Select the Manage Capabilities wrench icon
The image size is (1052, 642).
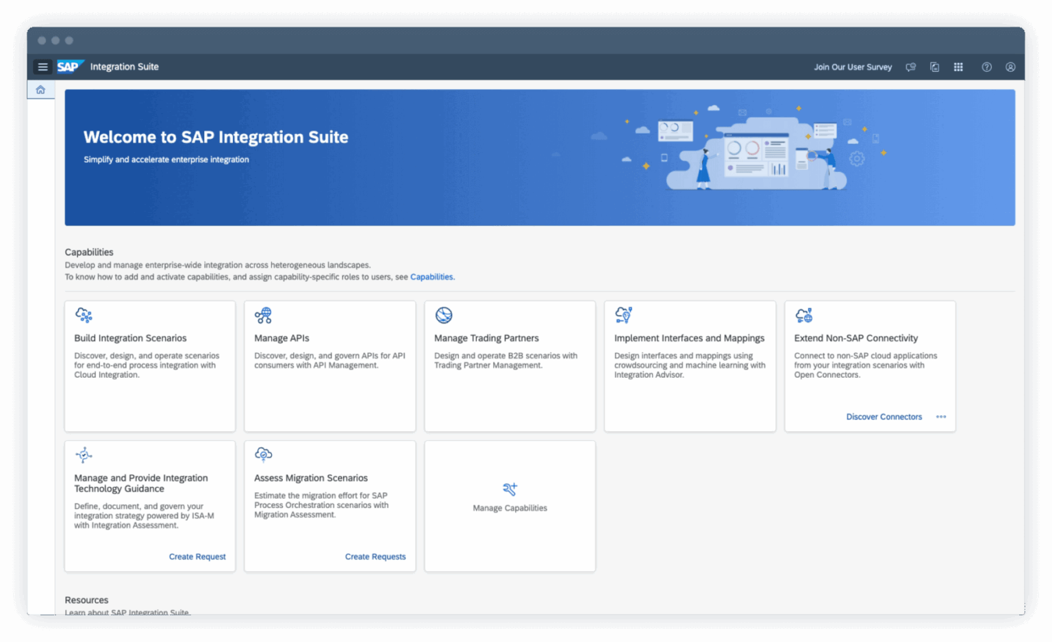(510, 488)
